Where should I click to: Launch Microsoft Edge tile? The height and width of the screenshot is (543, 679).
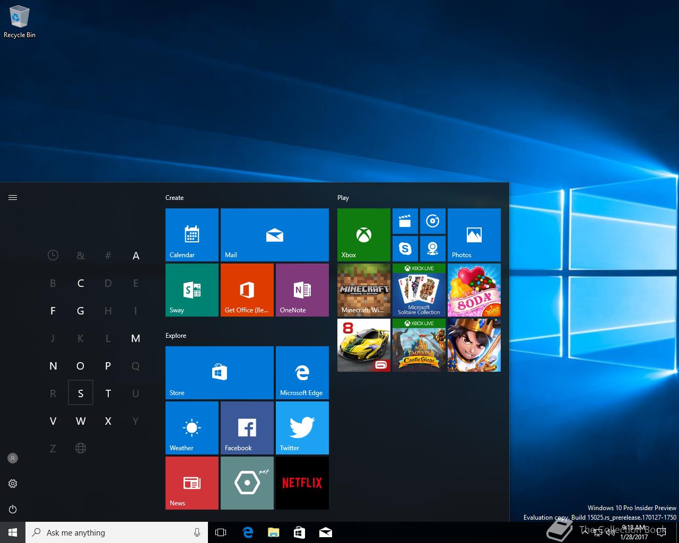click(302, 373)
